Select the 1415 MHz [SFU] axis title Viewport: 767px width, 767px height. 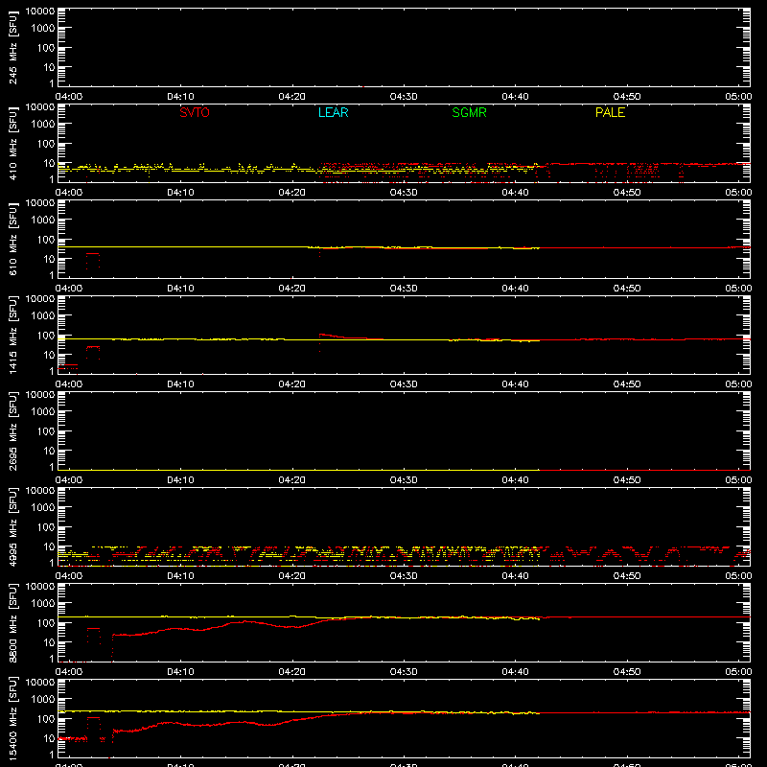point(12,335)
